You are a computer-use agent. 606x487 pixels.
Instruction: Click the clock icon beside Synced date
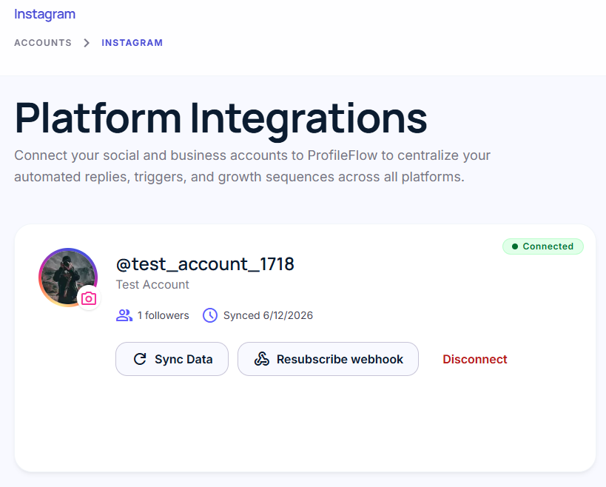click(210, 315)
